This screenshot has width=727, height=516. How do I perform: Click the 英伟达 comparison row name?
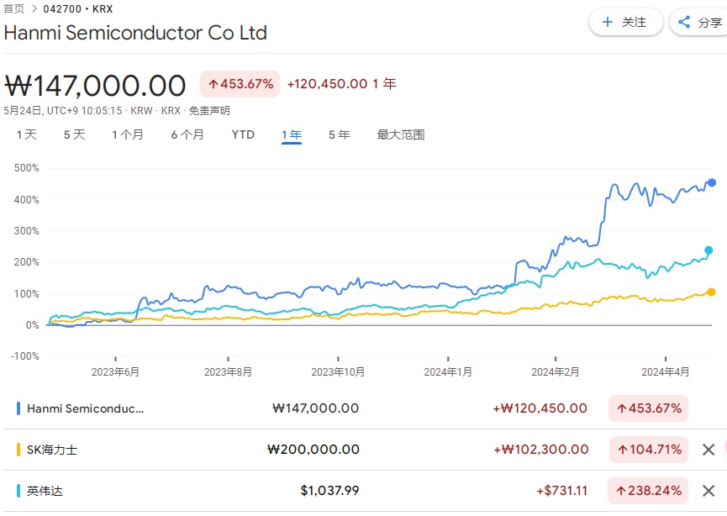[39, 491]
